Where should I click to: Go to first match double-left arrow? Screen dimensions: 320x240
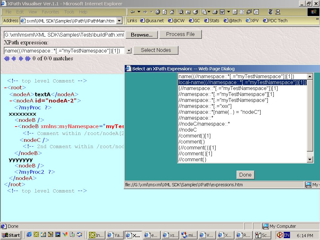click(7, 58)
